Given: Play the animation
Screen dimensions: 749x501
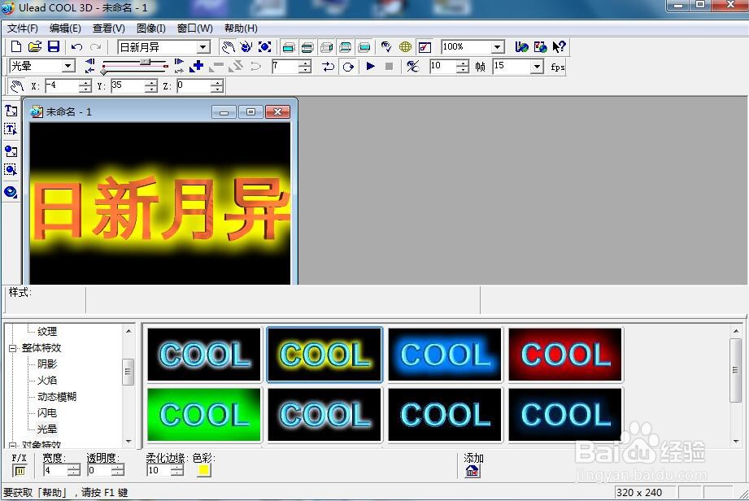Looking at the screenshot, I should (370, 66).
